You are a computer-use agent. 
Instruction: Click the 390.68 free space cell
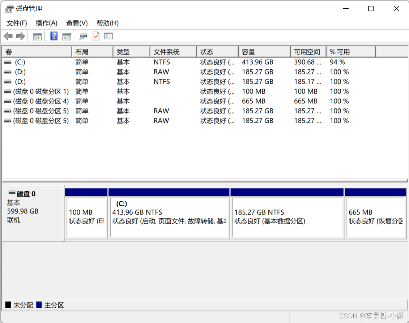[307, 62]
